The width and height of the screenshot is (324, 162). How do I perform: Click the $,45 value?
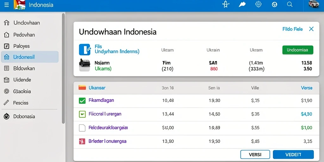tap(255, 141)
